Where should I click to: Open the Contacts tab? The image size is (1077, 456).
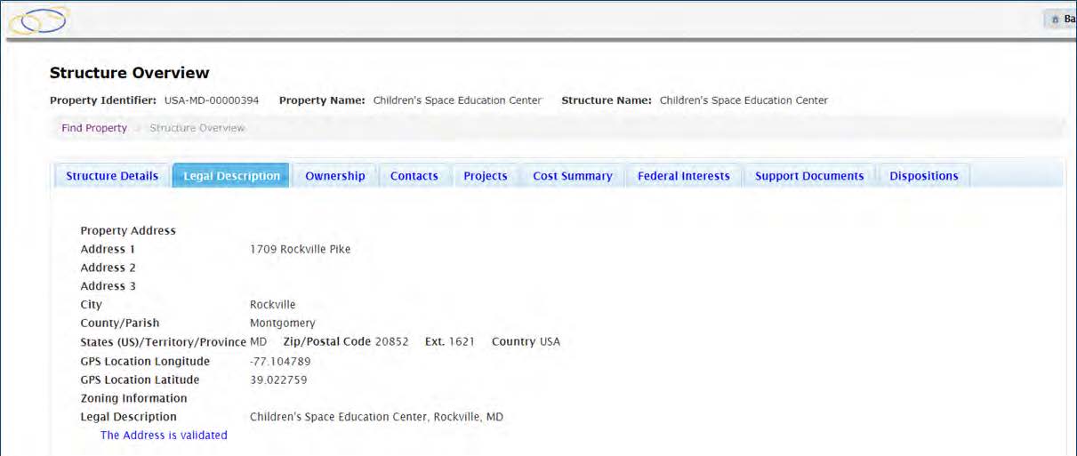(x=414, y=176)
